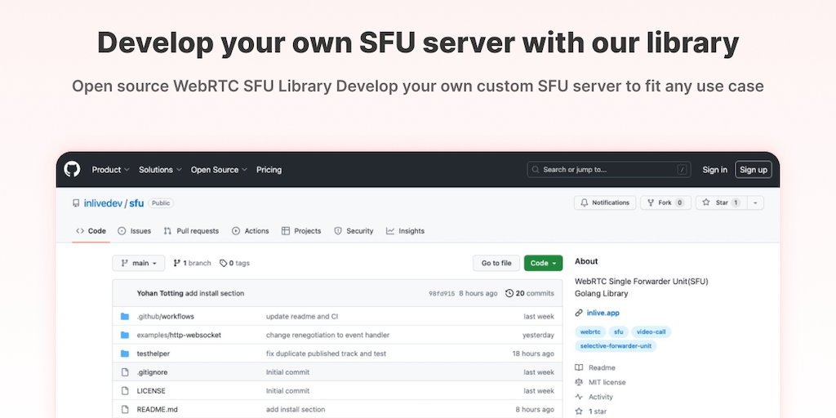
Task: Click the Notifications bell icon
Action: click(x=584, y=202)
